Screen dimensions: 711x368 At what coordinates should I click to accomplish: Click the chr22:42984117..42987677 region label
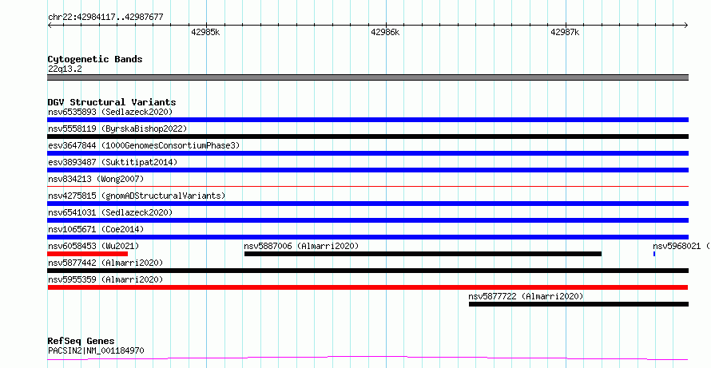pos(105,18)
